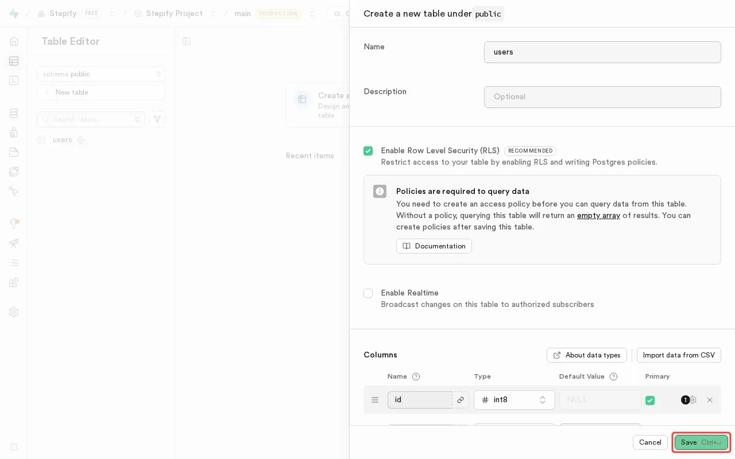Open the Home dashboard icon in sidebar
Image resolution: width=735 pixels, height=459 pixels.
14,41
